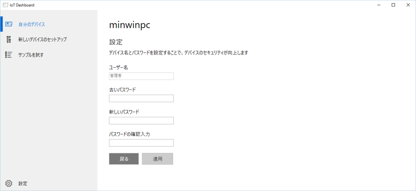Focus the パスワードの確認入力 field
The image size is (416, 191).
[x=141, y=143]
